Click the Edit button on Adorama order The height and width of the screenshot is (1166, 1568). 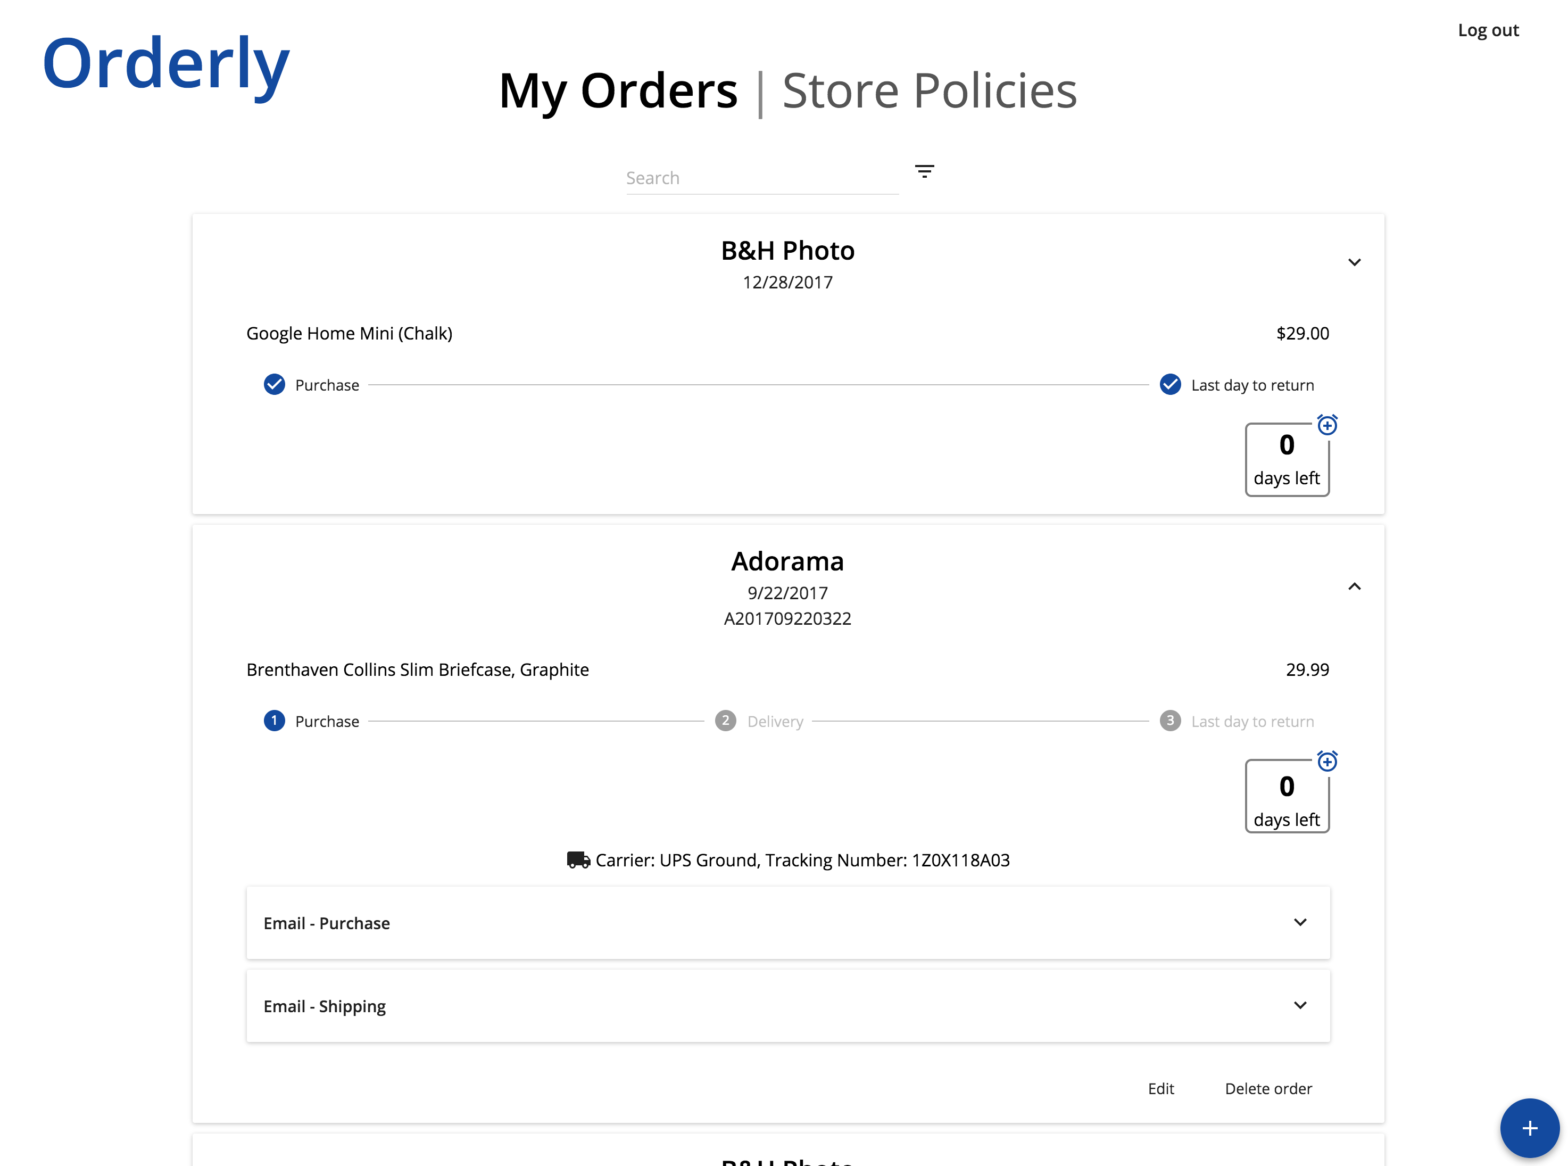pos(1160,1088)
